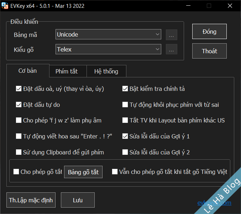The image size is (241, 214).
Task: Click Th.Lập mặc định button
Action: point(31,200)
